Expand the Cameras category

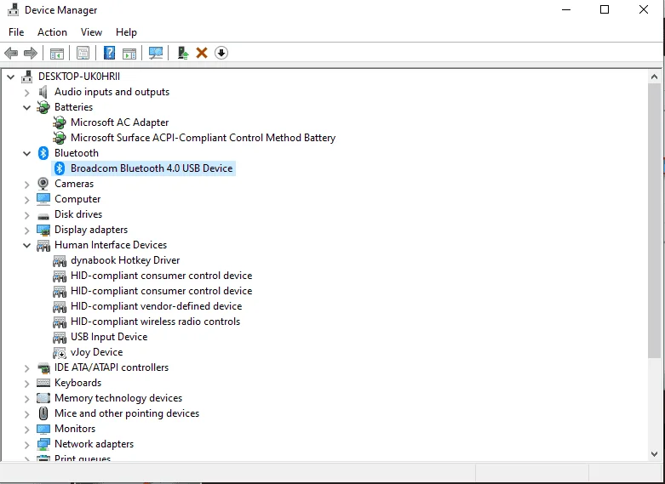26,185
